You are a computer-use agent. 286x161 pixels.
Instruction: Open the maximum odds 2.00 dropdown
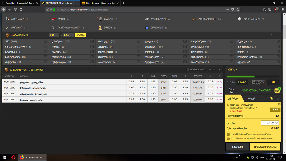(x=68, y=35)
